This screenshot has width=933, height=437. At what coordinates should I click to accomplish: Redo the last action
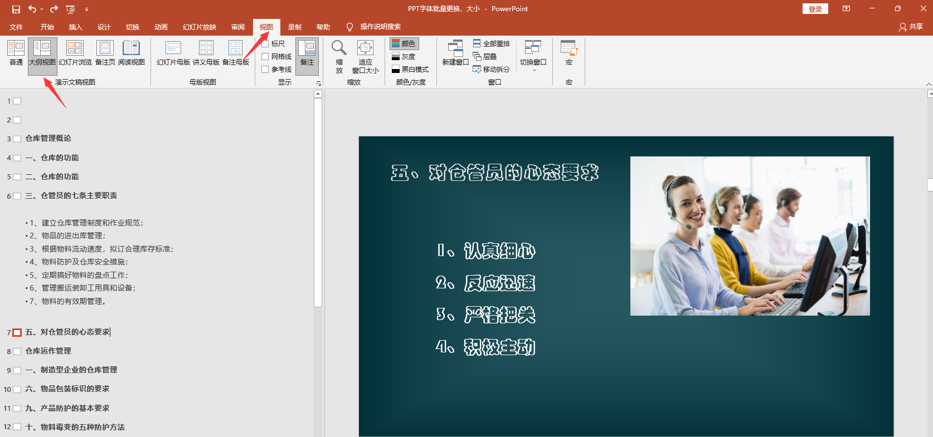pyautogui.click(x=54, y=9)
